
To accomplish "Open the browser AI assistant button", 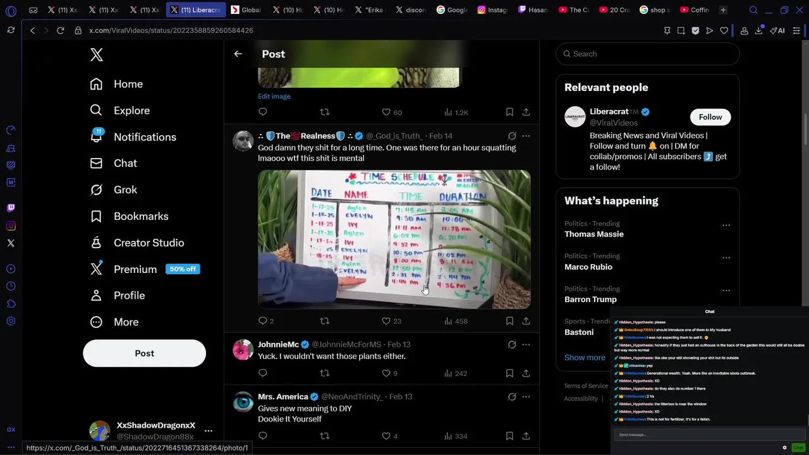I will point(777,30).
